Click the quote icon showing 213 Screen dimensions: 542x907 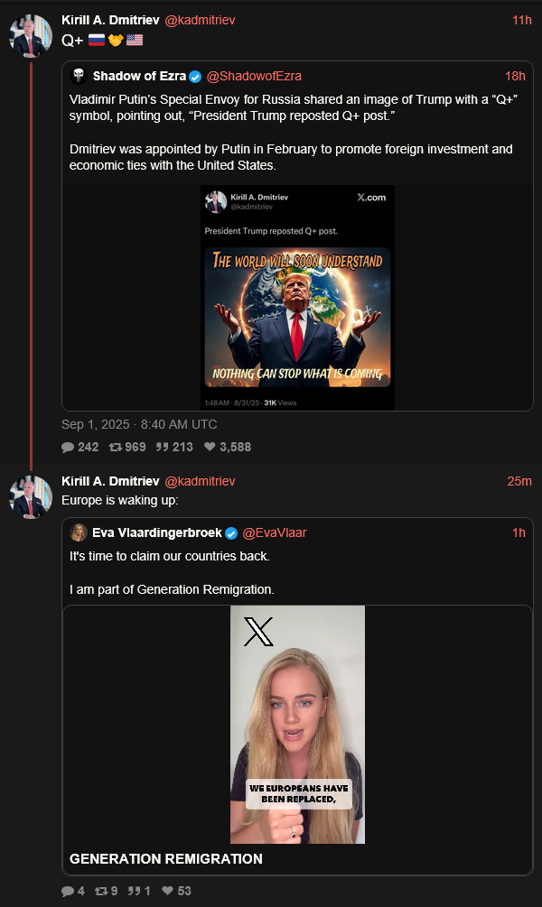pos(162,447)
